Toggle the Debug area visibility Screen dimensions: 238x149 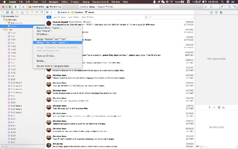pos(228,7)
